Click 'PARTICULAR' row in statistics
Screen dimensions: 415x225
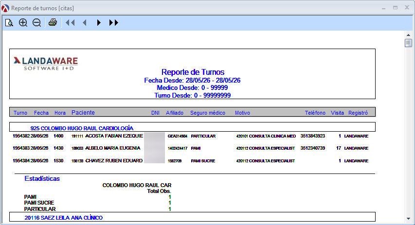[40, 209]
